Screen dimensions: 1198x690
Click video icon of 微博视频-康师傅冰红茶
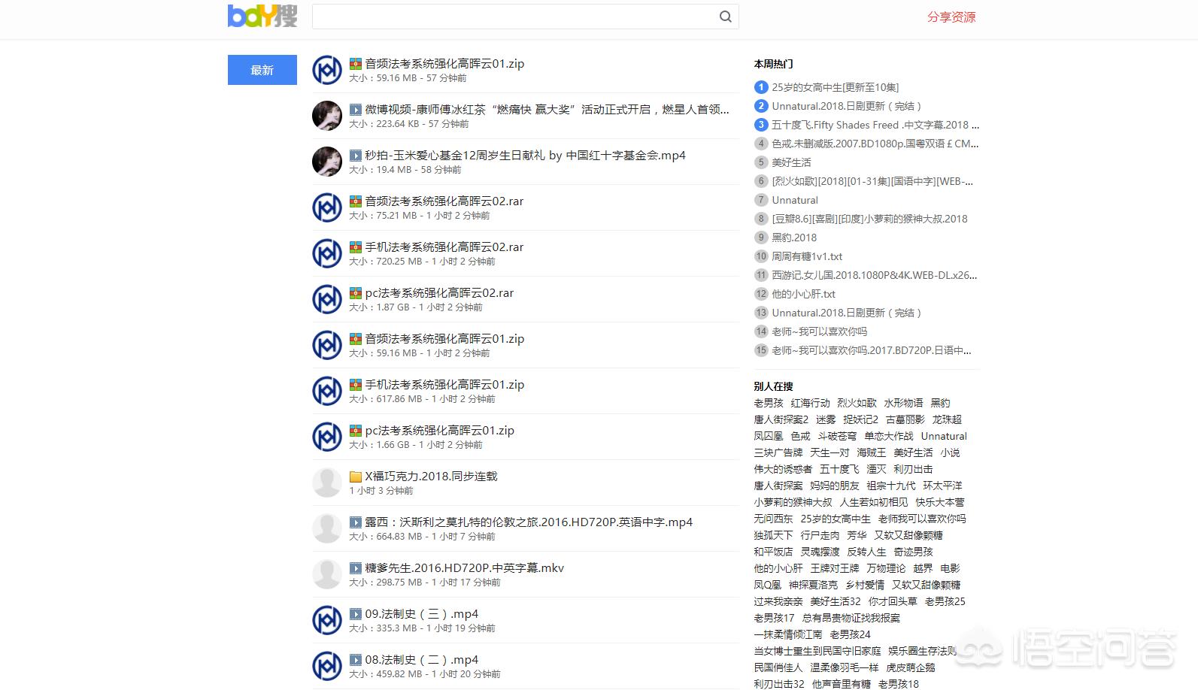356,110
